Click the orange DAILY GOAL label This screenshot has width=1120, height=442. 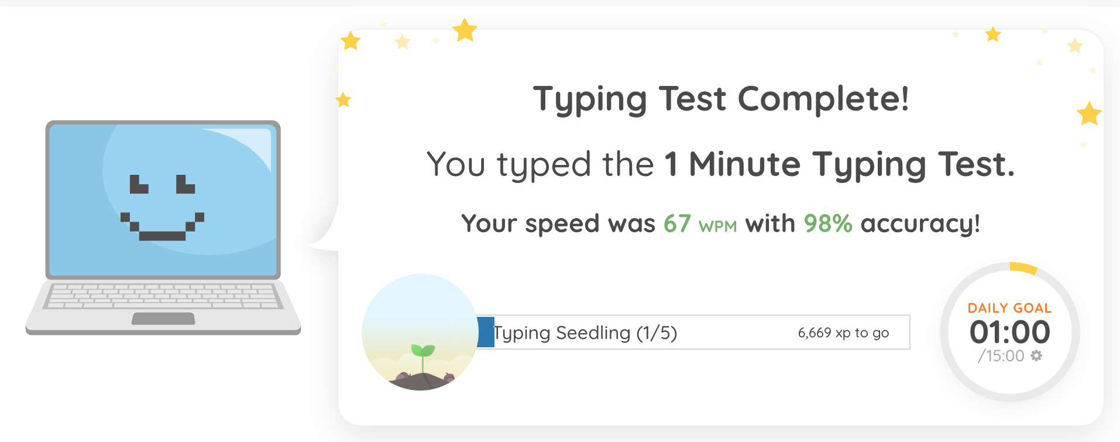(x=1009, y=308)
